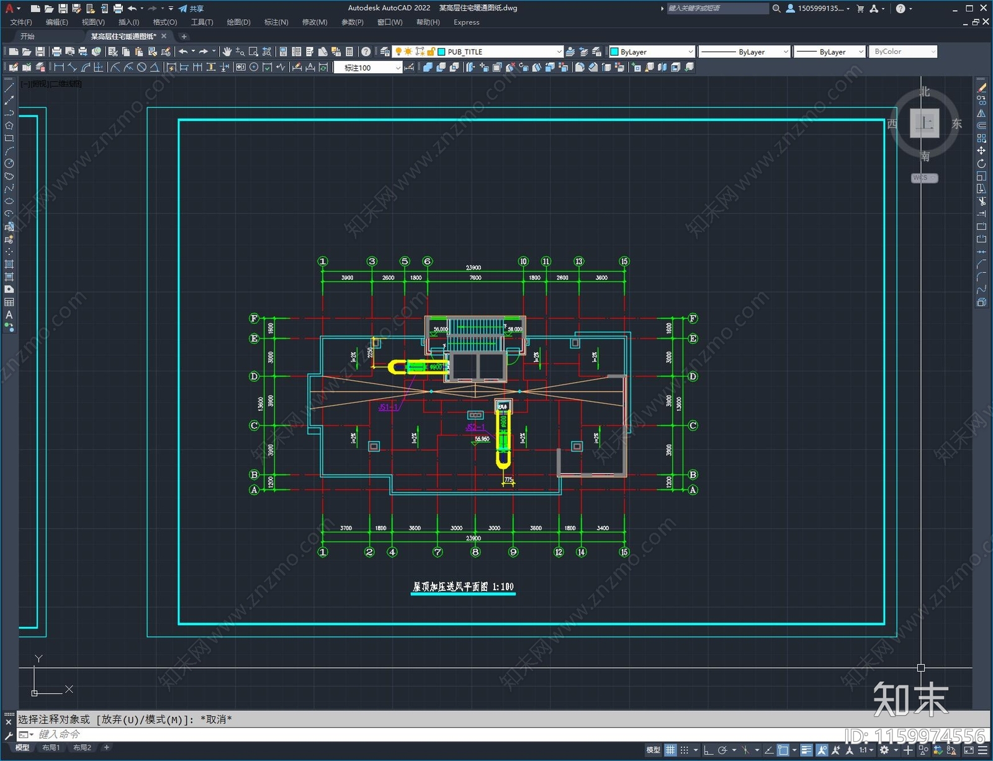Viewport: 993px width, 761px height.
Task: Open the ByLayer linetype dropdown
Action: tap(744, 51)
